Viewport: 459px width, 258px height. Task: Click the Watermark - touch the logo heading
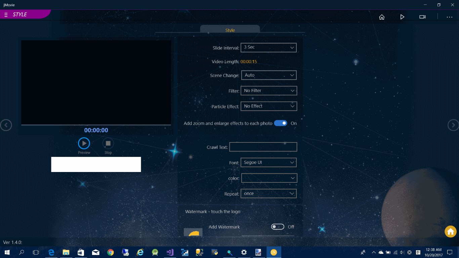coord(213,212)
